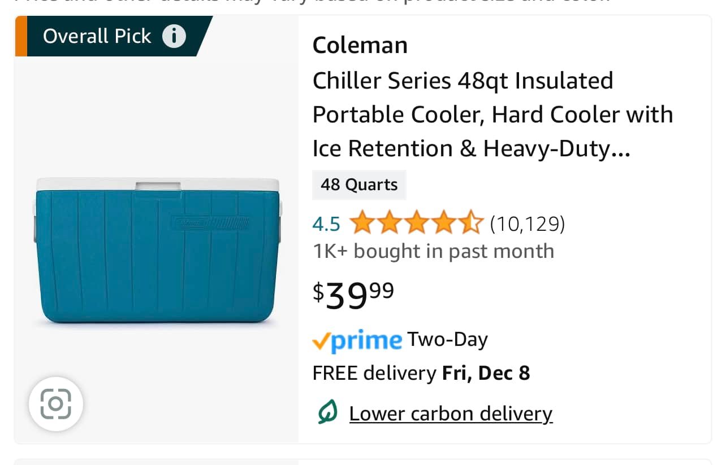Click the Overall Pick badge
Image resolution: width=726 pixels, height=465 pixels.
[114, 37]
